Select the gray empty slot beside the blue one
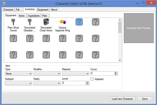 point(96,22)
